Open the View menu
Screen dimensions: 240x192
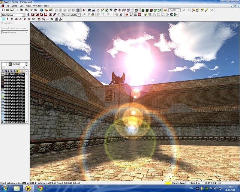pos(28,6)
